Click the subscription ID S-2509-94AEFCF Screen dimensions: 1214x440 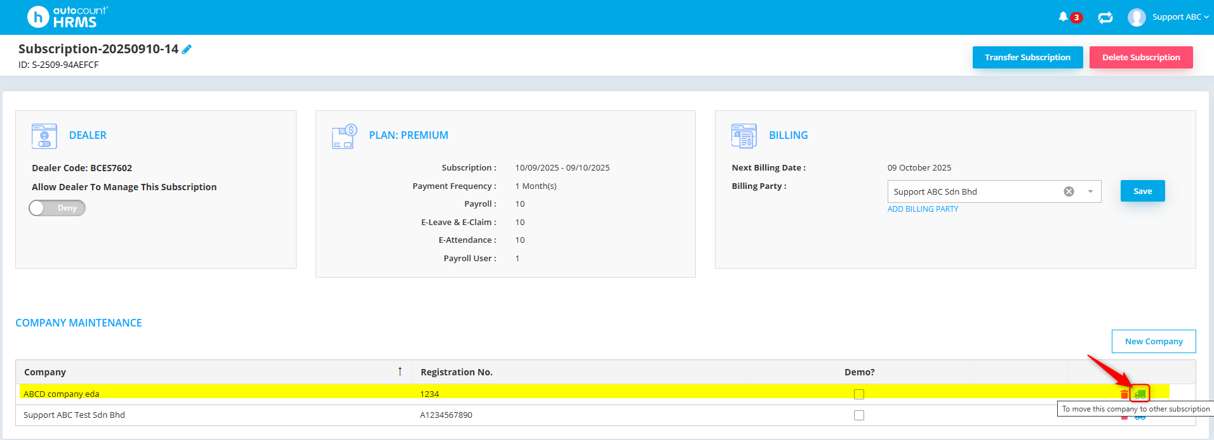[x=58, y=65]
